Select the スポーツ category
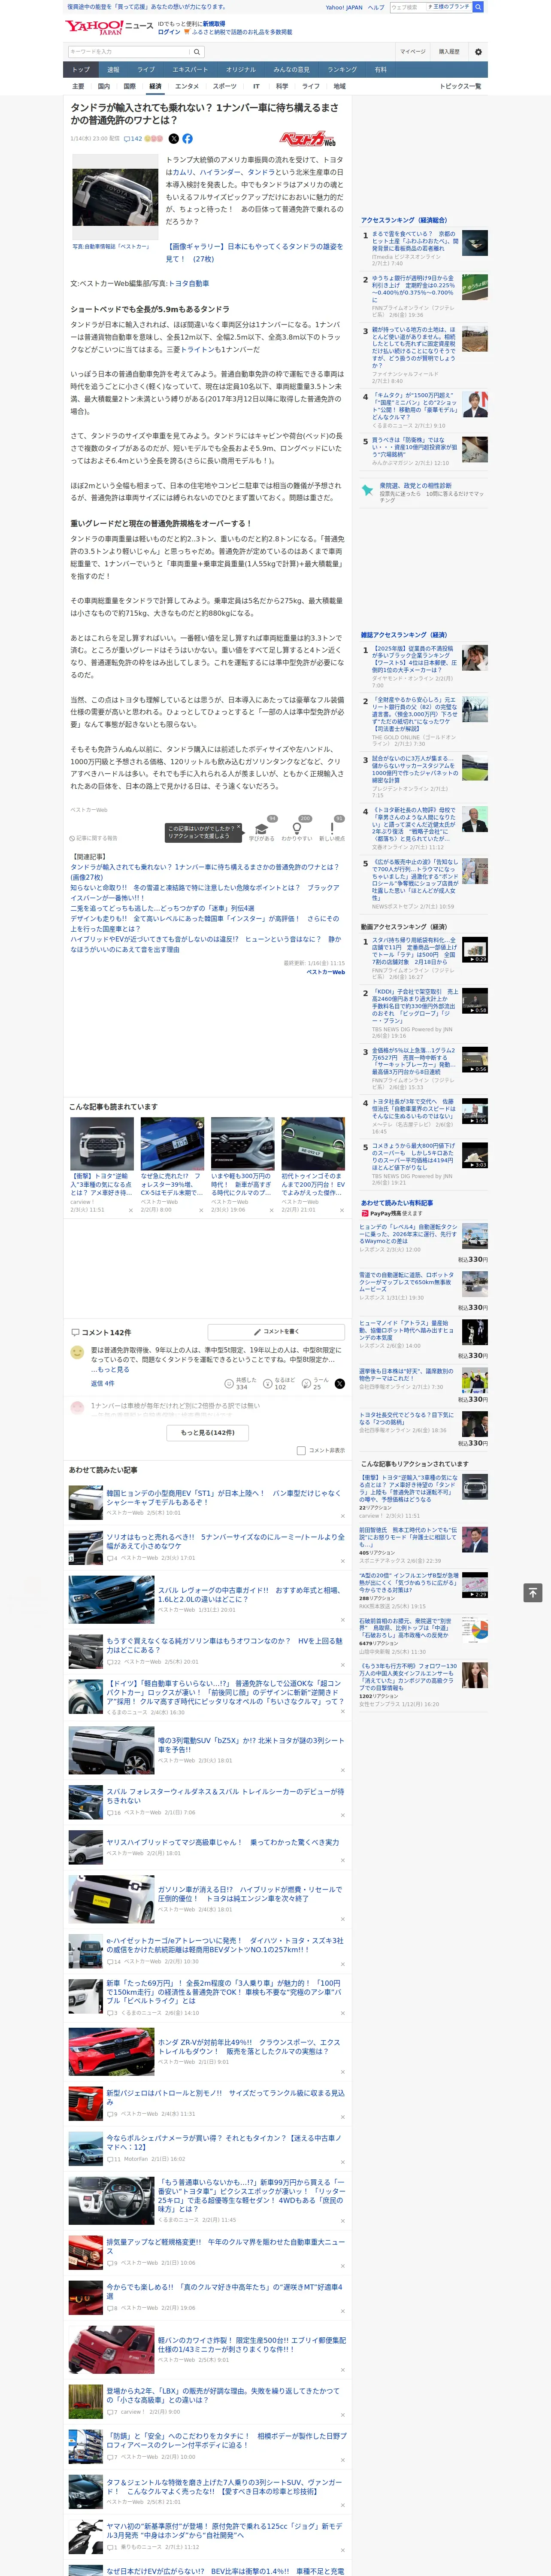Viewport: 551px width, 2576px height. [x=225, y=86]
